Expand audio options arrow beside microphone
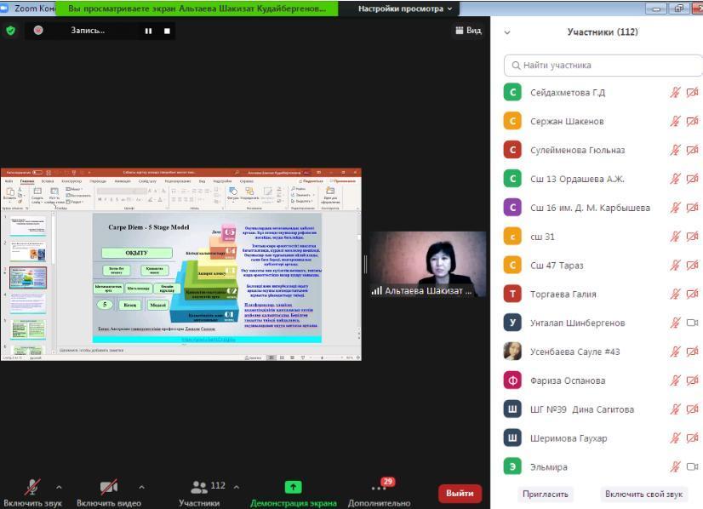This screenshot has height=509, width=703. [59, 488]
